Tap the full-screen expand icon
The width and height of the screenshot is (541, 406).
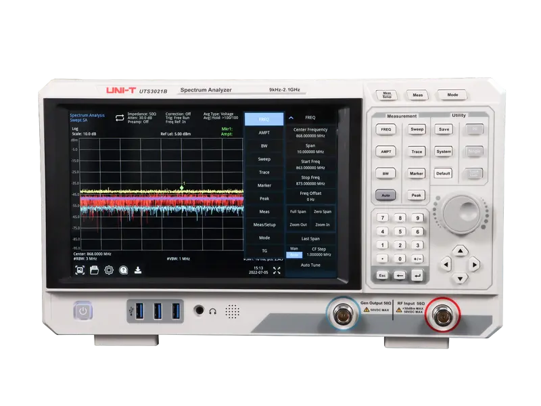(x=277, y=270)
